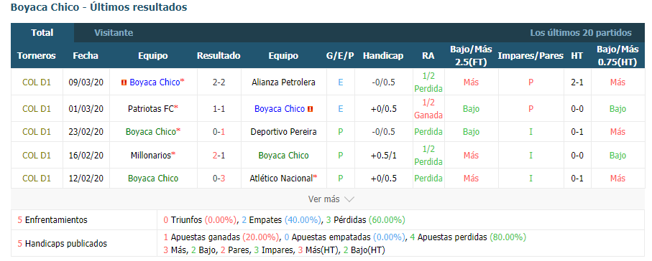The height and width of the screenshot is (261, 652).
Task: Open Los últimos 20 partidos selector
Action: pyautogui.click(x=581, y=33)
